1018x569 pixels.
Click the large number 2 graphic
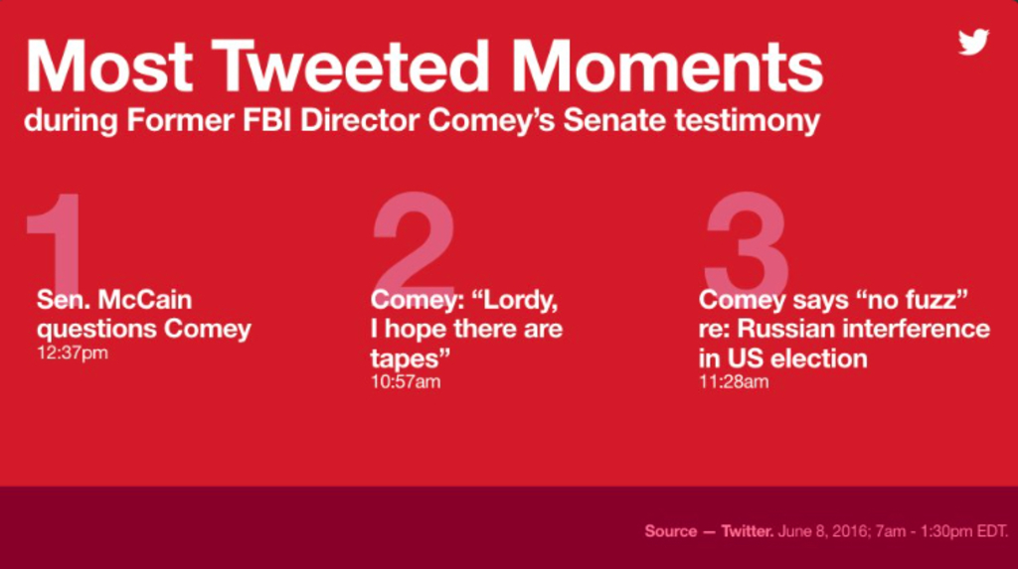click(x=414, y=240)
